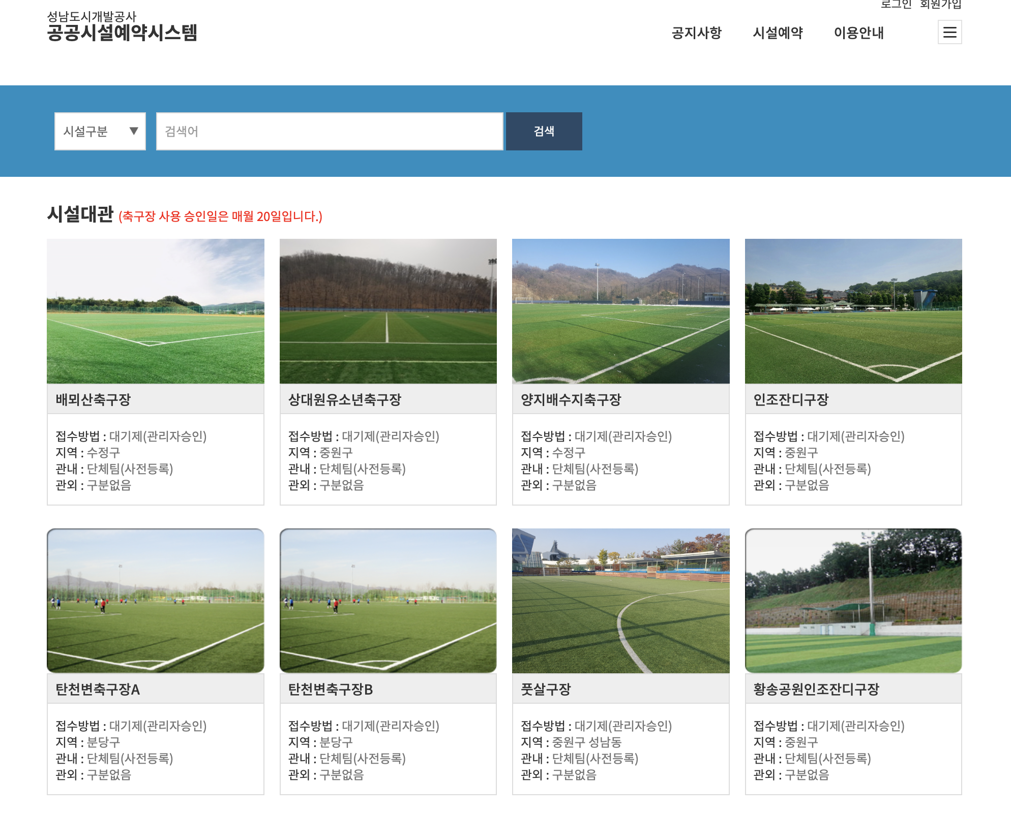This screenshot has width=1011, height=814.
Task: Open the 상대원유소년축구장 facility photo
Action: tap(388, 311)
